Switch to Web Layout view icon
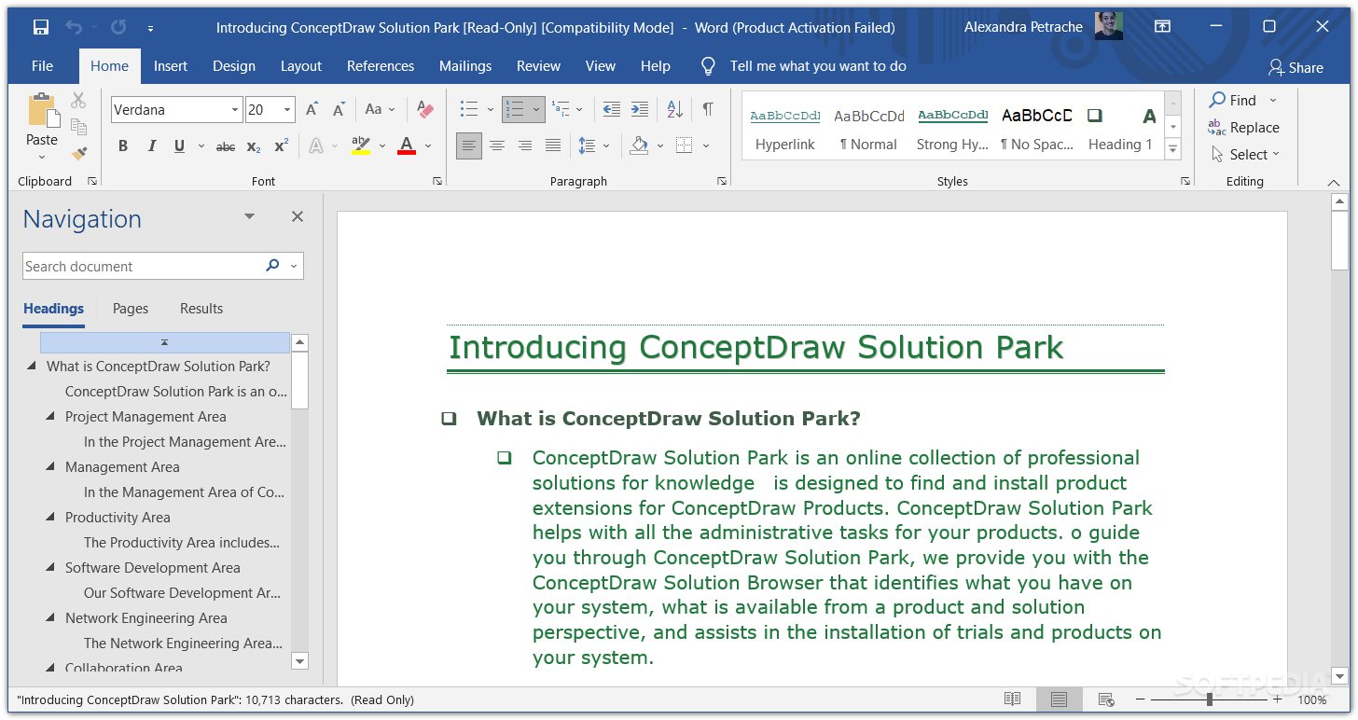 click(1106, 699)
